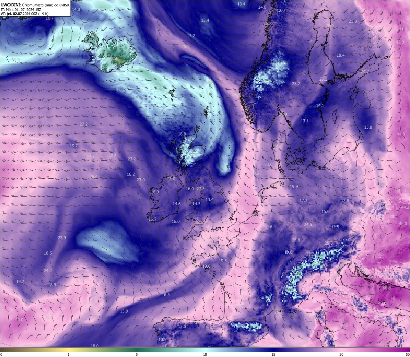
Task: Click the 44.2 value at the right edge
Action: coord(405,207)
